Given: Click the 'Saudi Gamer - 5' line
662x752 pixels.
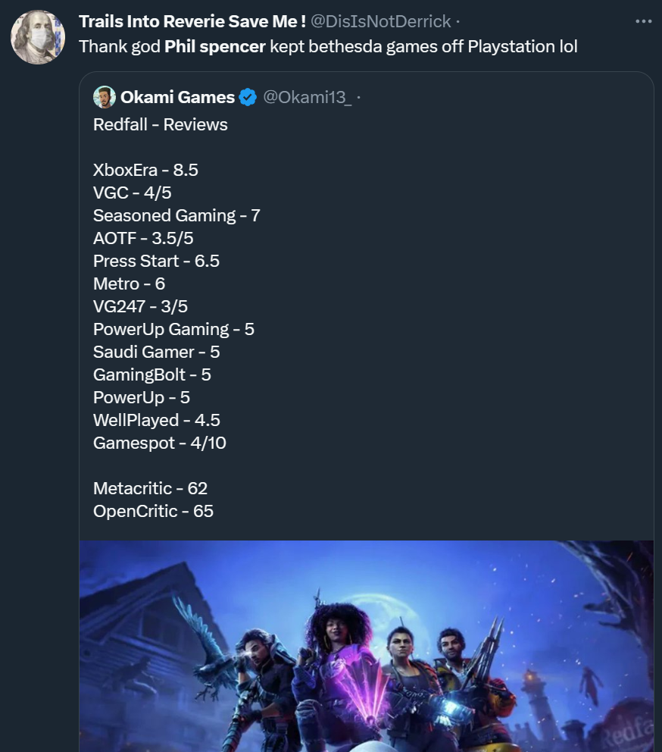Looking at the screenshot, I should [157, 352].
